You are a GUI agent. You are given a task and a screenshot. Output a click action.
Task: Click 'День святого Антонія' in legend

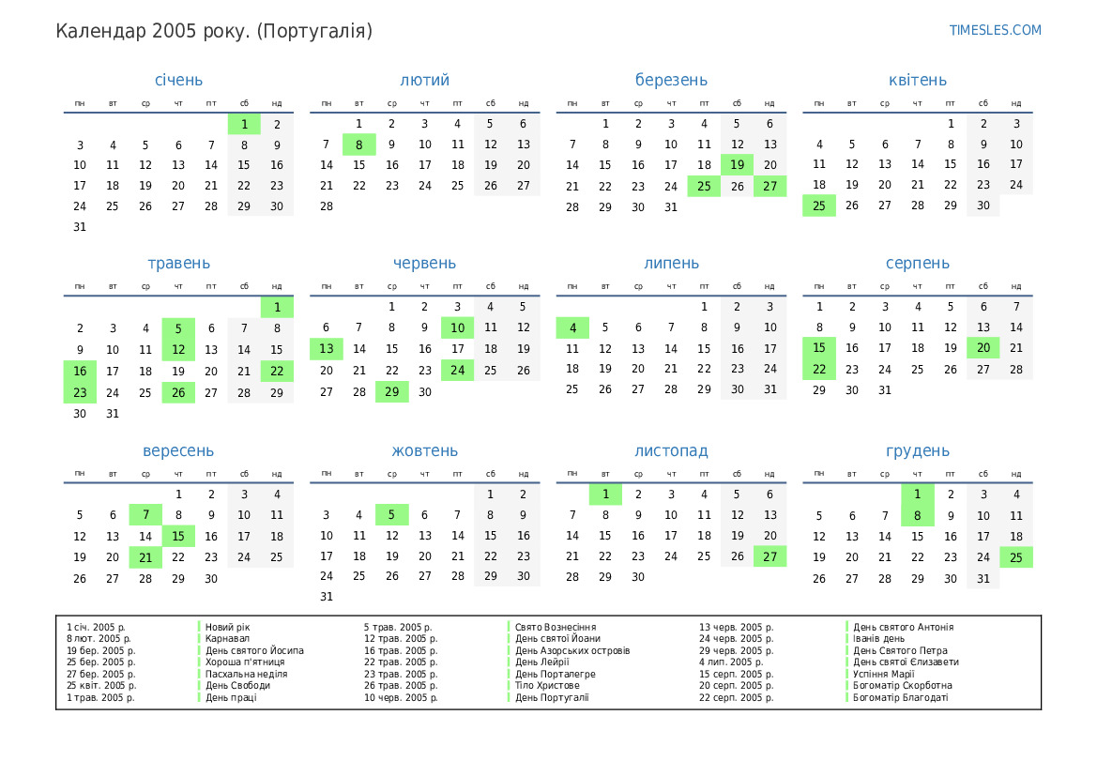(x=903, y=627)
